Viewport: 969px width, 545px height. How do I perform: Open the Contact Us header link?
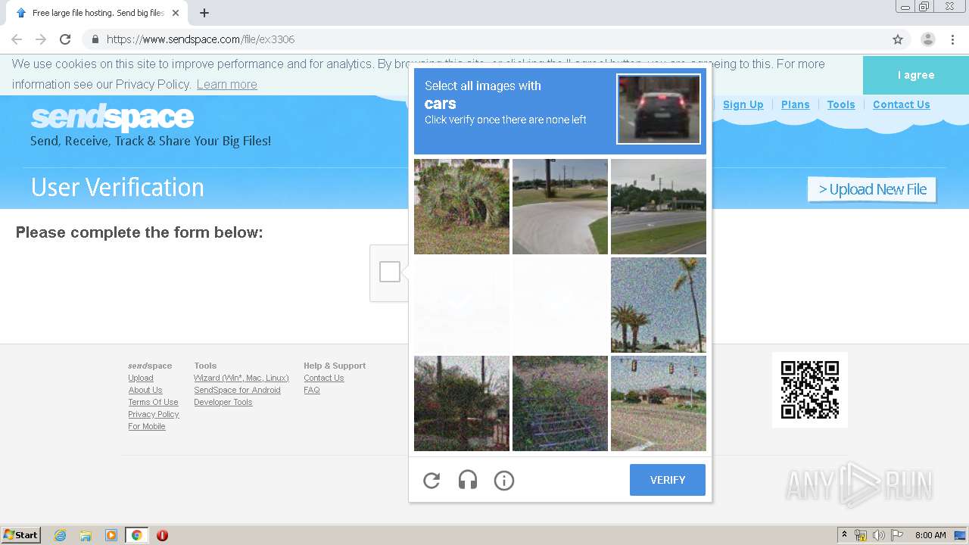pyautogui.click(x=901, y=104)
